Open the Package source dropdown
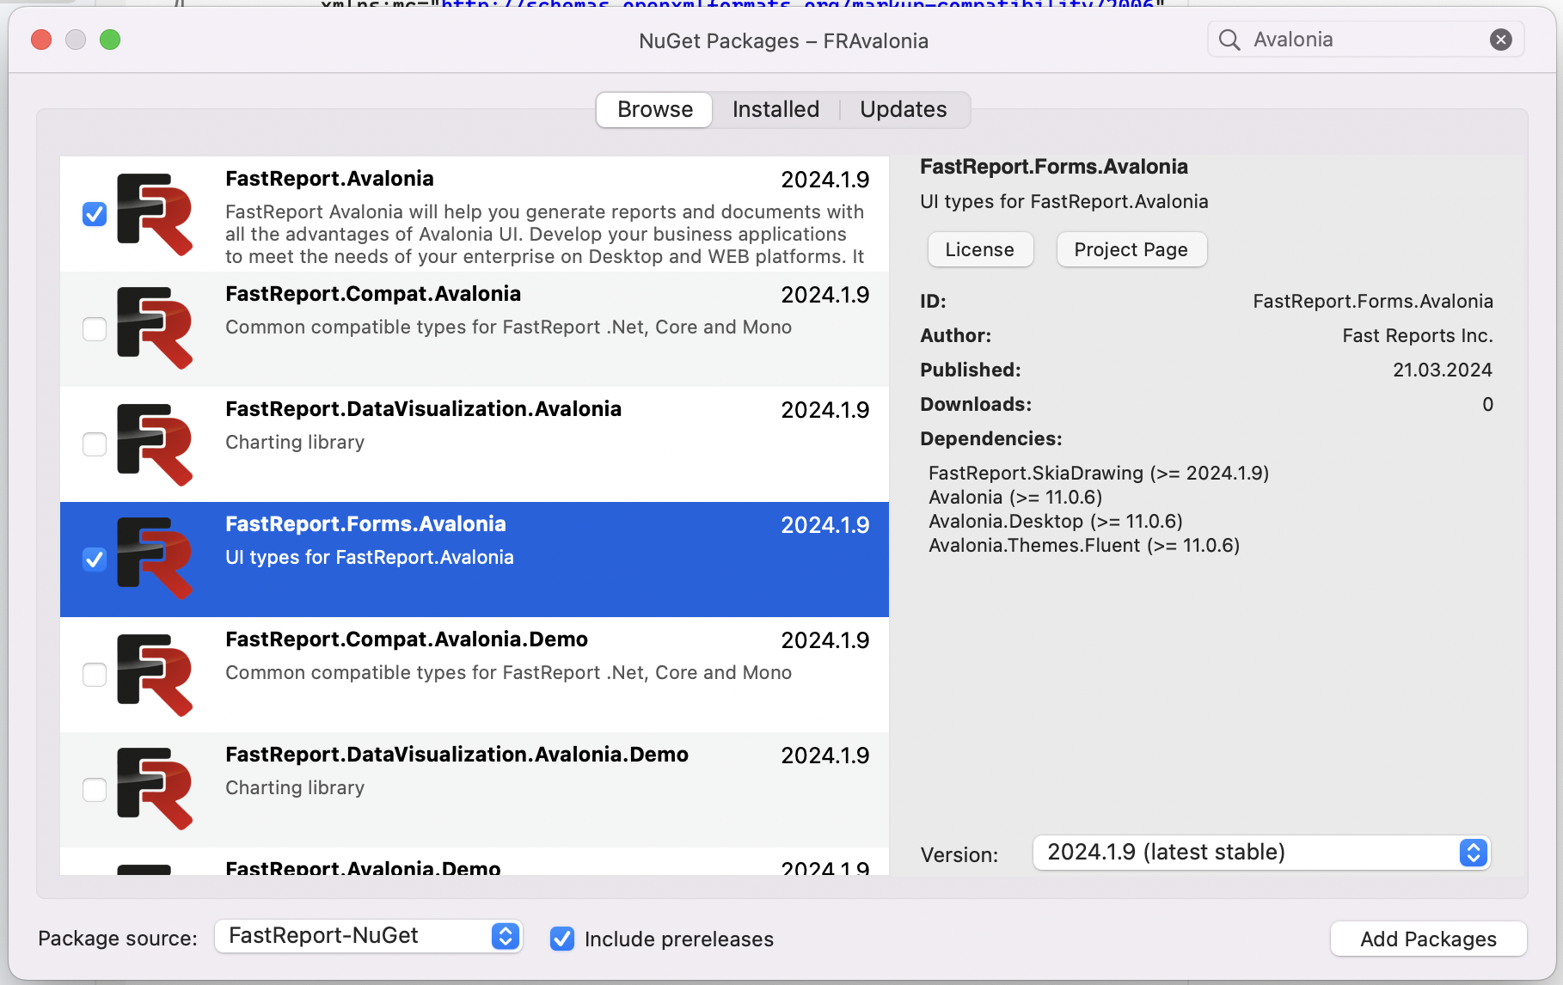This screenshot has width=1563, height=985. (368, 936)
